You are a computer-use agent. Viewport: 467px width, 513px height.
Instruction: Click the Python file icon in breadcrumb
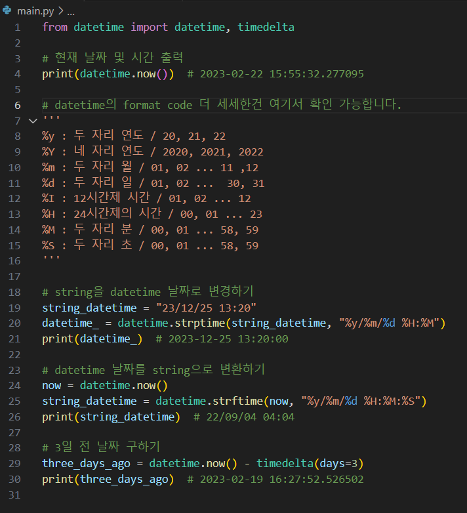(x=7, y=10)
